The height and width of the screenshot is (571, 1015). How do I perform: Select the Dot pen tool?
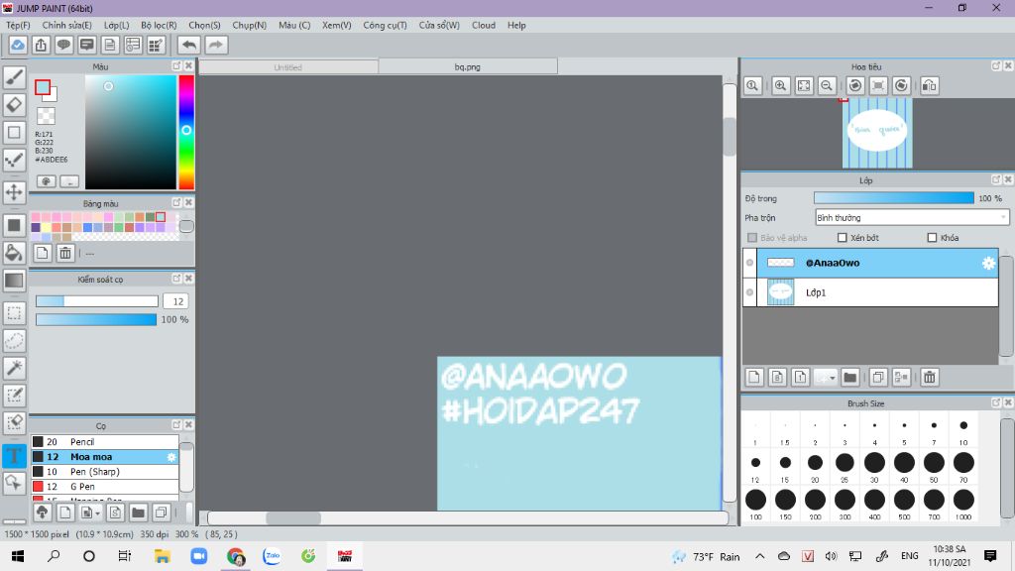pyautogui.click(x=14, y=160)
